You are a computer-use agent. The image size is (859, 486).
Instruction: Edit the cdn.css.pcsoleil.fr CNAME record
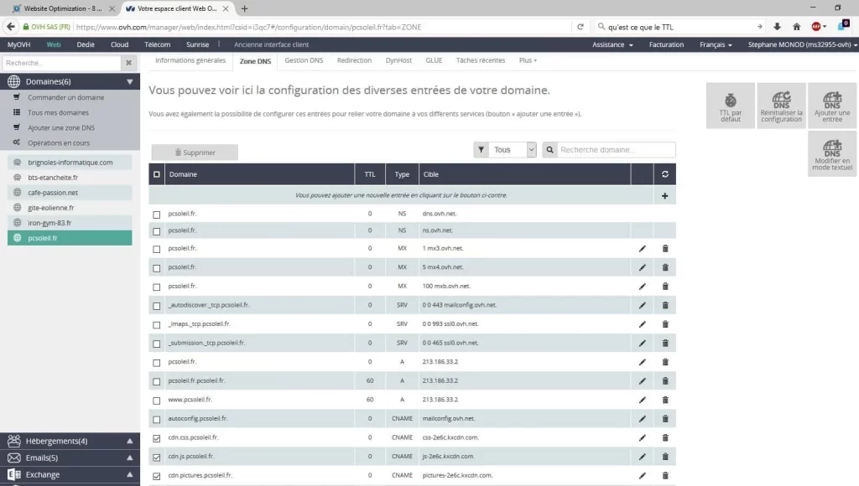click(x=642, y=438)
